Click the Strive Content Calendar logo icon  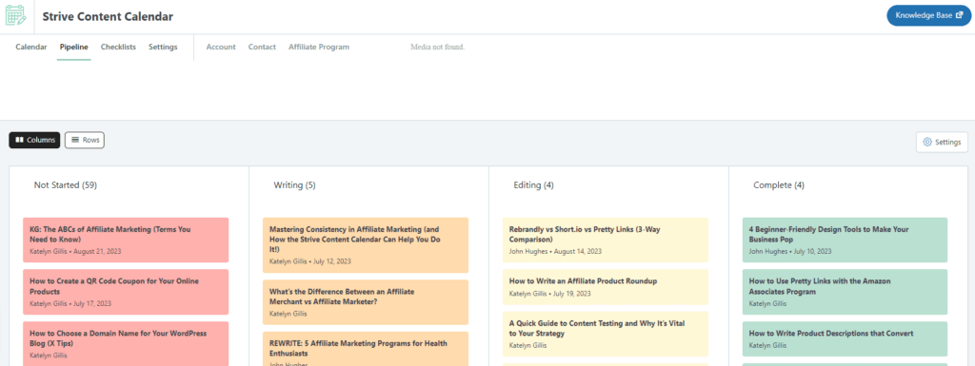[16, 15]
